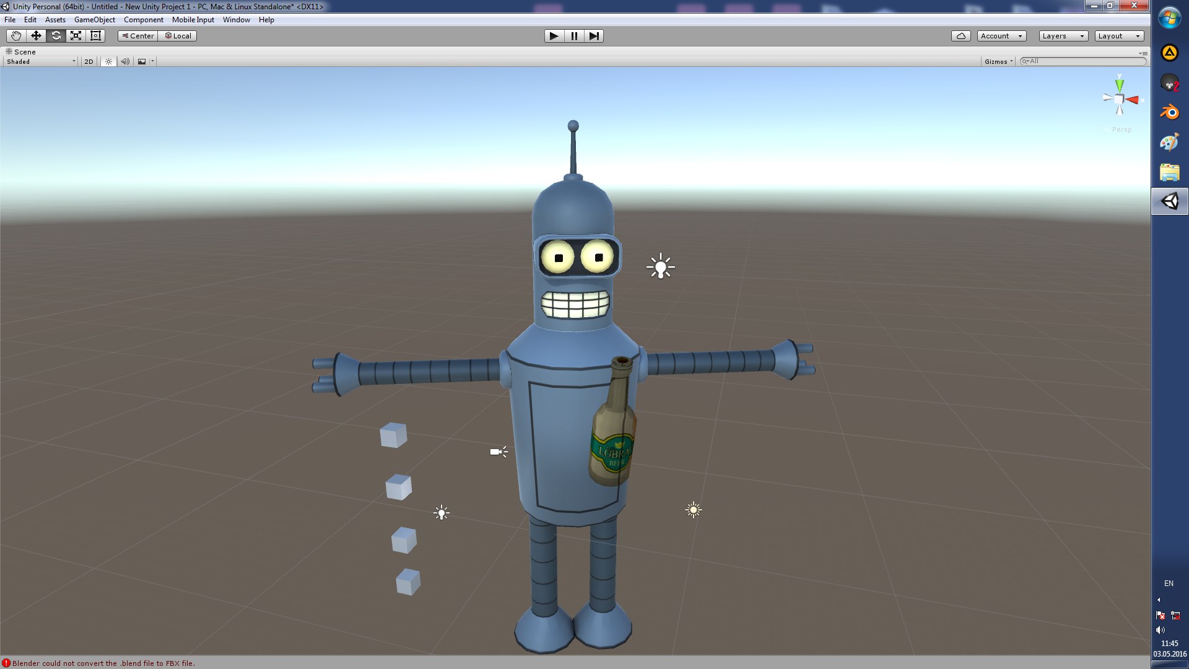Select the topmost cube in the scene
This screenshot has width=1189, height=669.
(x=393, y=435)
